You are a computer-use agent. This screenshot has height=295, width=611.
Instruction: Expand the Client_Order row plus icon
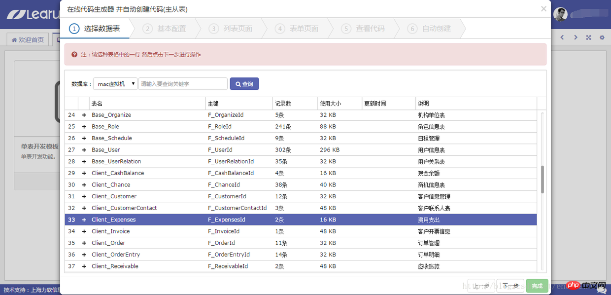pyautogui.click(x=84, y=243)
